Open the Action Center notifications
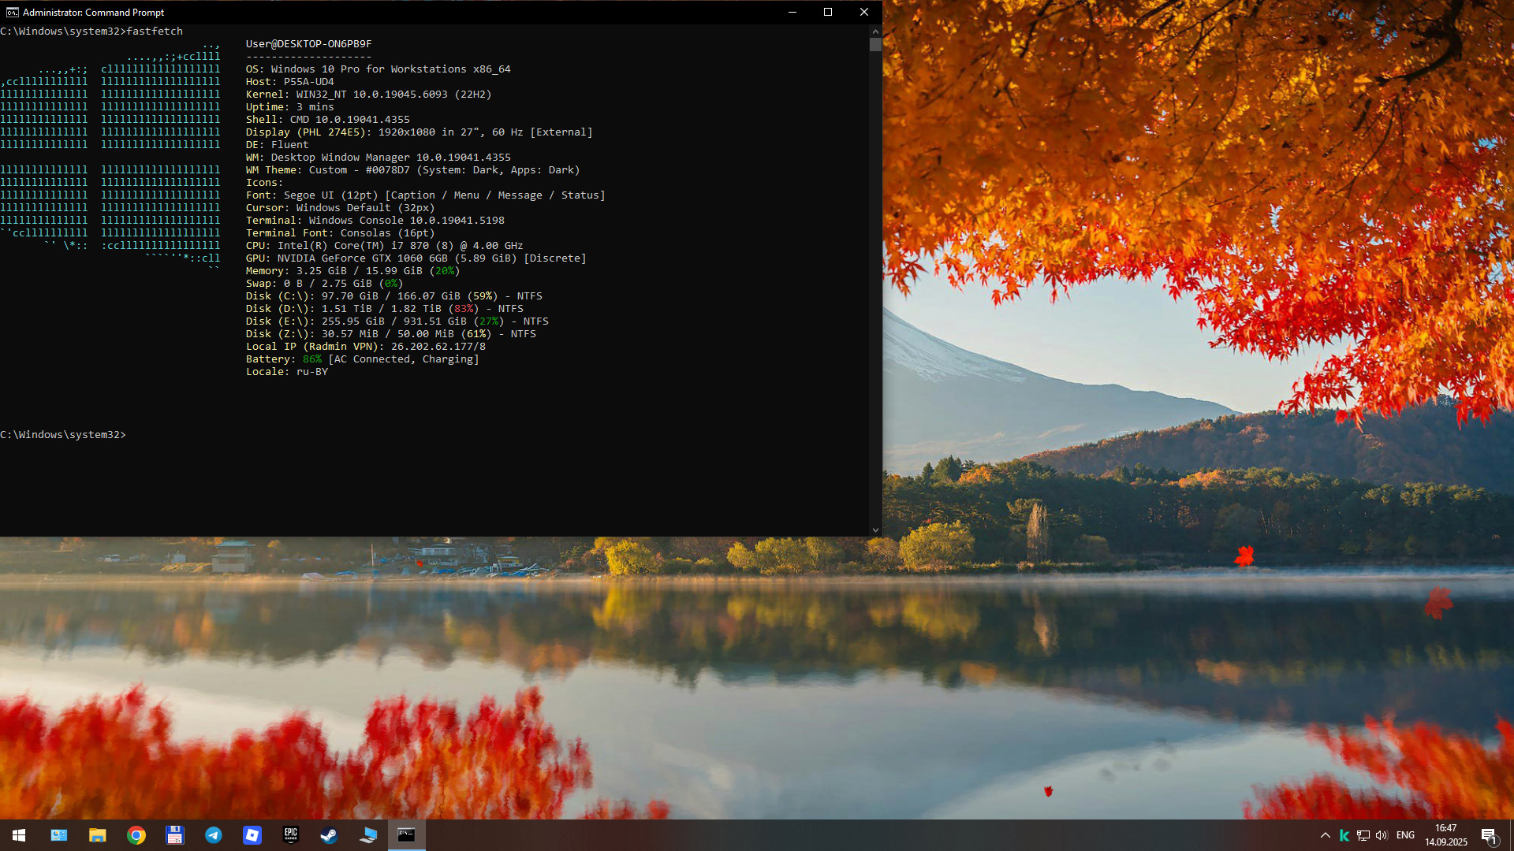Viewport: 1514px width, 851px height. pyautogui.click(x=1489, y=835)
